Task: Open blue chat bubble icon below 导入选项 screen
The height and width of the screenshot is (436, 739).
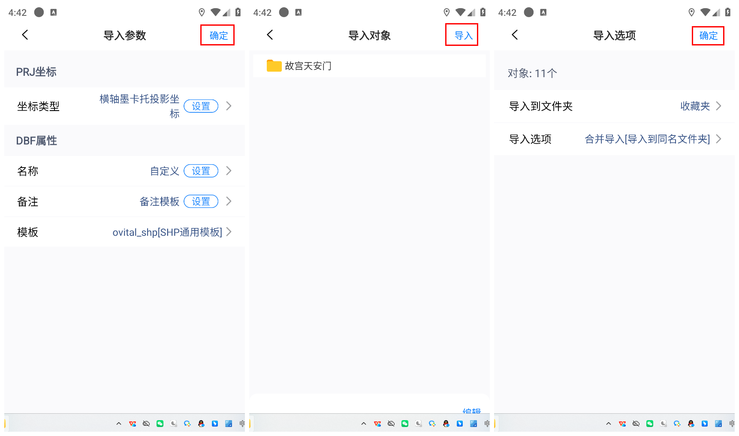Action: coord(677,424)
